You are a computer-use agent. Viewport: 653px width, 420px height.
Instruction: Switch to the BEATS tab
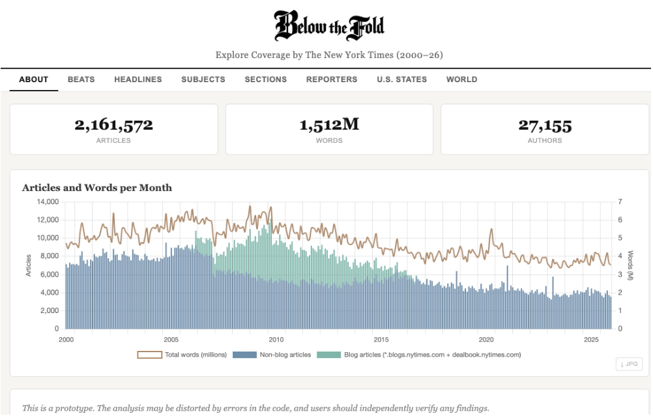coord(81,79)
